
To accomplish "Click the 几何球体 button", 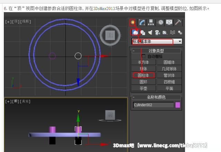I will (169, 69).
